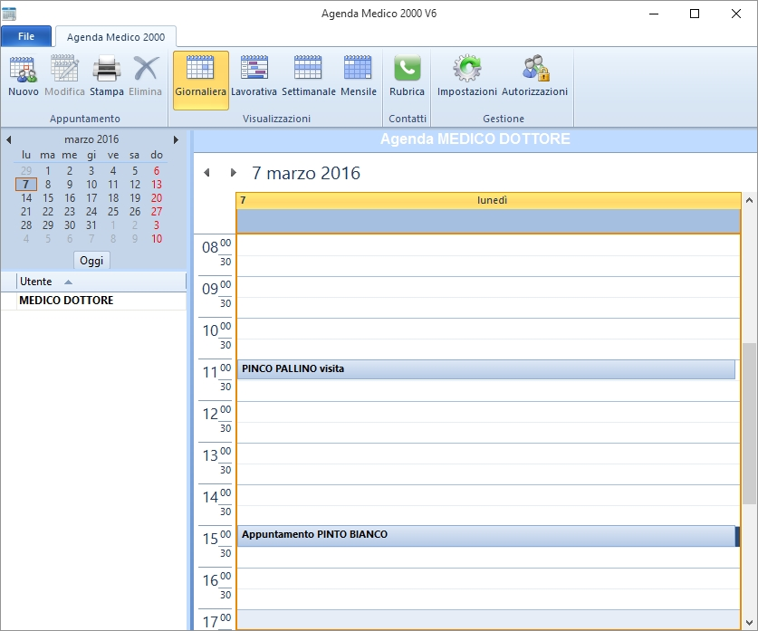
Task: Click marzo 2016 month title
Action: tap(91, 139)
